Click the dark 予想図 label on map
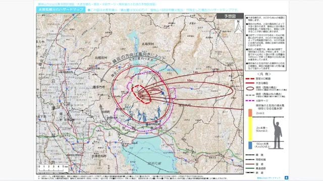 (230, 16)
